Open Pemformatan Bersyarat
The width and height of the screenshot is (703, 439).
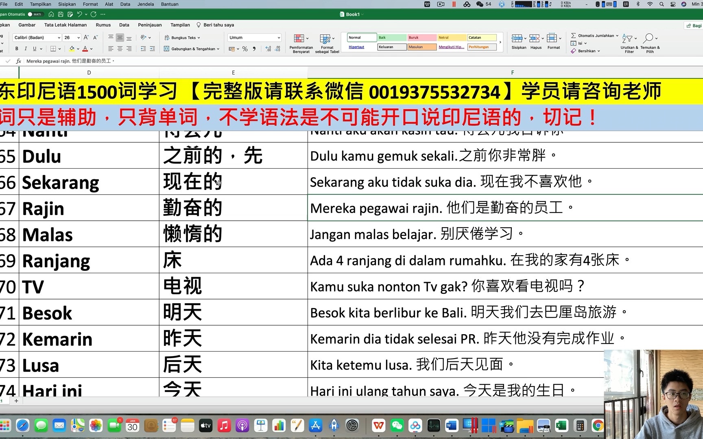(301, 43)
